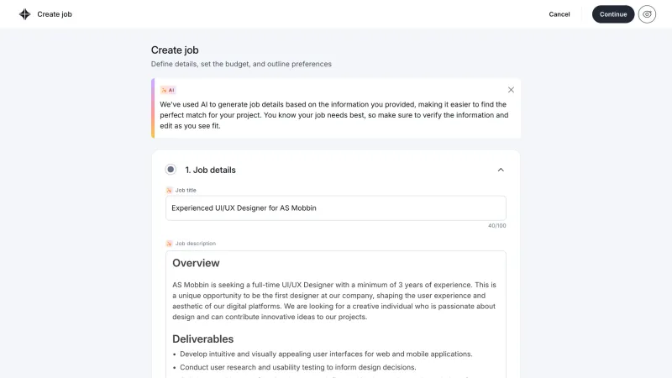Screen dimensions: 672x378
Task: Click the Cancel button
Action: pyautogui.click(x=559, y=14)
